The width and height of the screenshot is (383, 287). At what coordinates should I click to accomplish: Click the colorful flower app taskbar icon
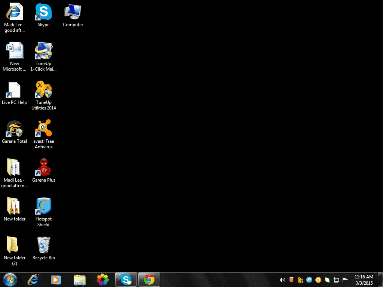tap(102, 280)
